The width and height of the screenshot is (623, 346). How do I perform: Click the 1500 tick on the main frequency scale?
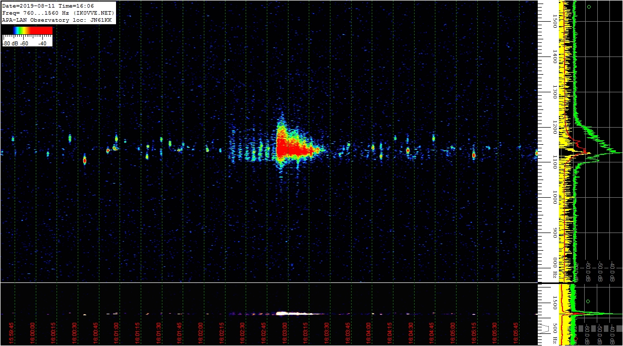pyautogui.click(x=554, y=20)
